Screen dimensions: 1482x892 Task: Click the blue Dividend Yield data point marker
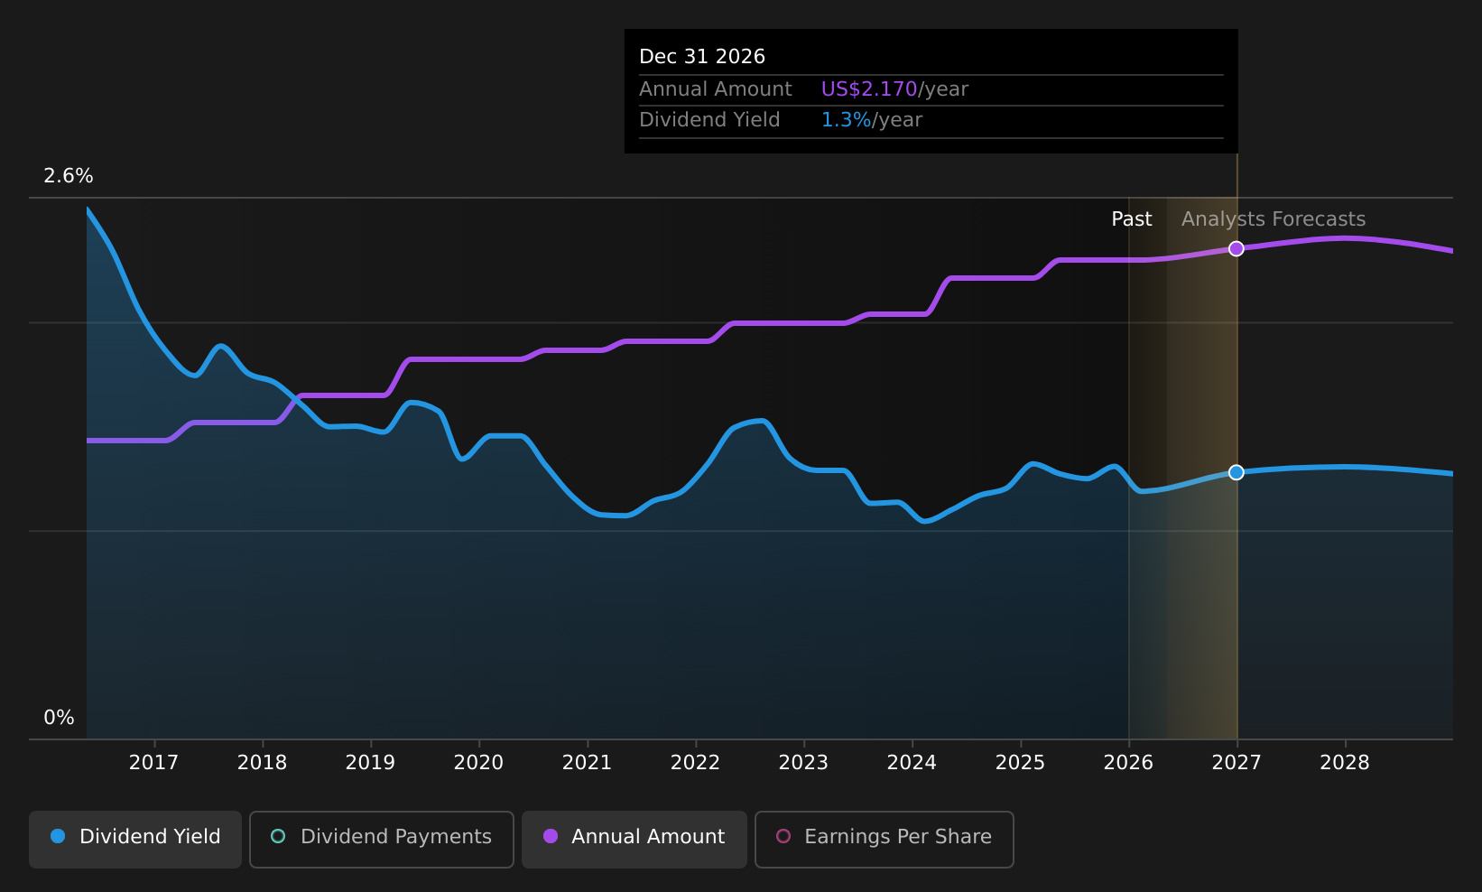[1237, 472]
